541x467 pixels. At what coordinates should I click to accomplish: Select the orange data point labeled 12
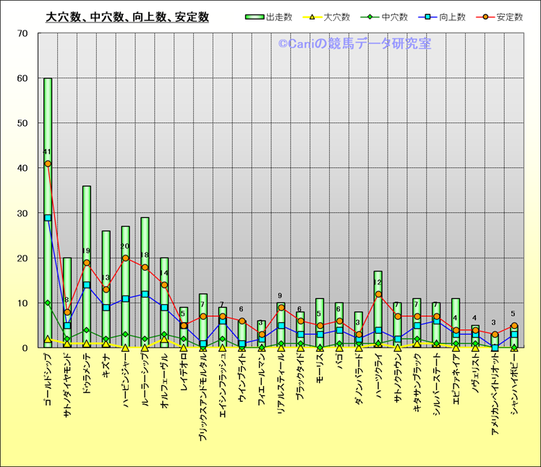(x=378, y=294)
